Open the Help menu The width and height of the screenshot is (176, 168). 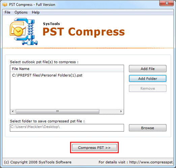click(36, 12)
